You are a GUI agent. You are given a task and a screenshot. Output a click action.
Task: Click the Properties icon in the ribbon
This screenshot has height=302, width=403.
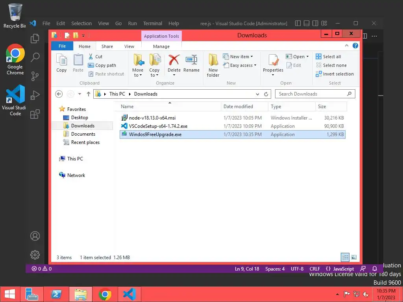(x=273, y=60)
